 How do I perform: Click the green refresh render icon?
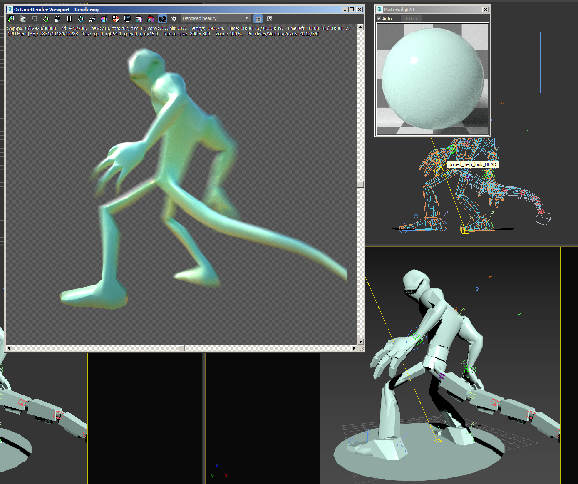point(46,19)
